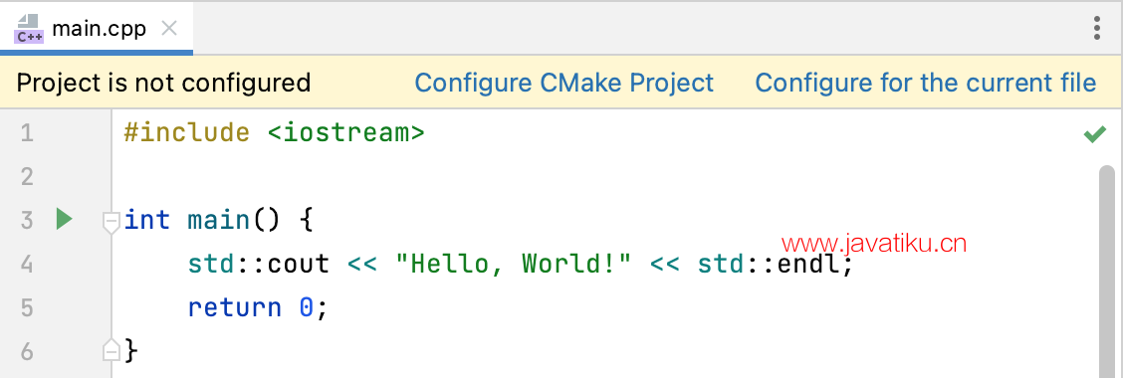The width and height of the screenshot is (1123, 378).
Task: Click the iostream include header text
Action: (345, 133)
